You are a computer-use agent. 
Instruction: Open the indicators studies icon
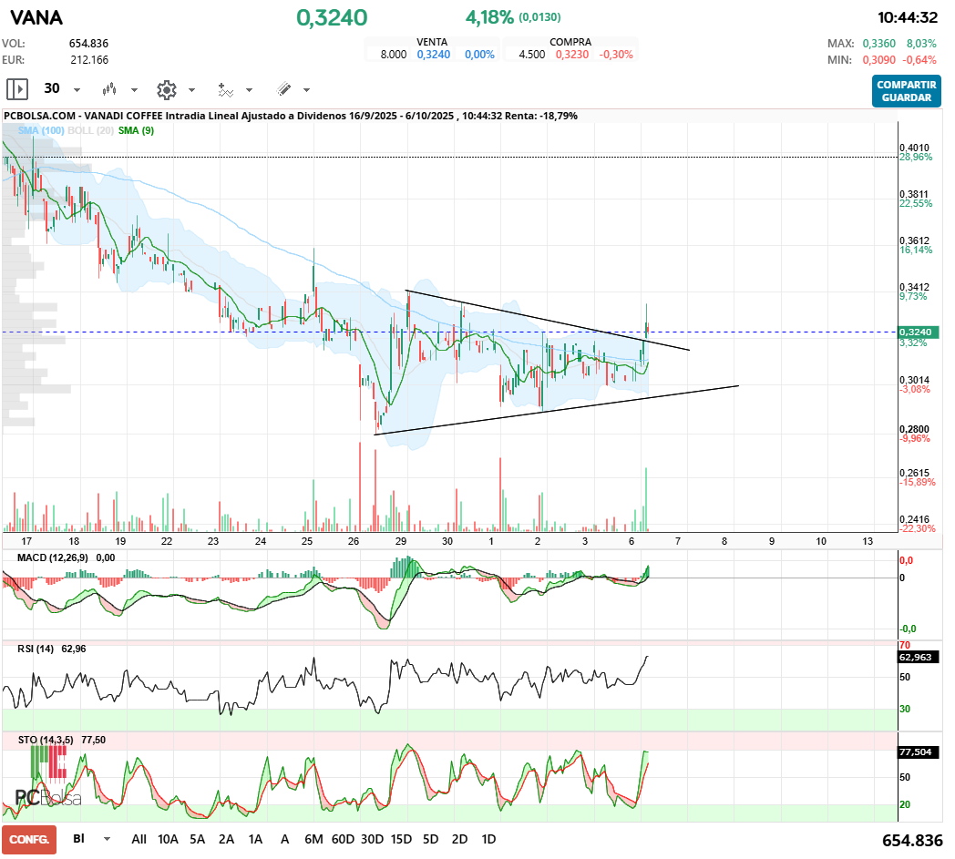click(225, 90)
